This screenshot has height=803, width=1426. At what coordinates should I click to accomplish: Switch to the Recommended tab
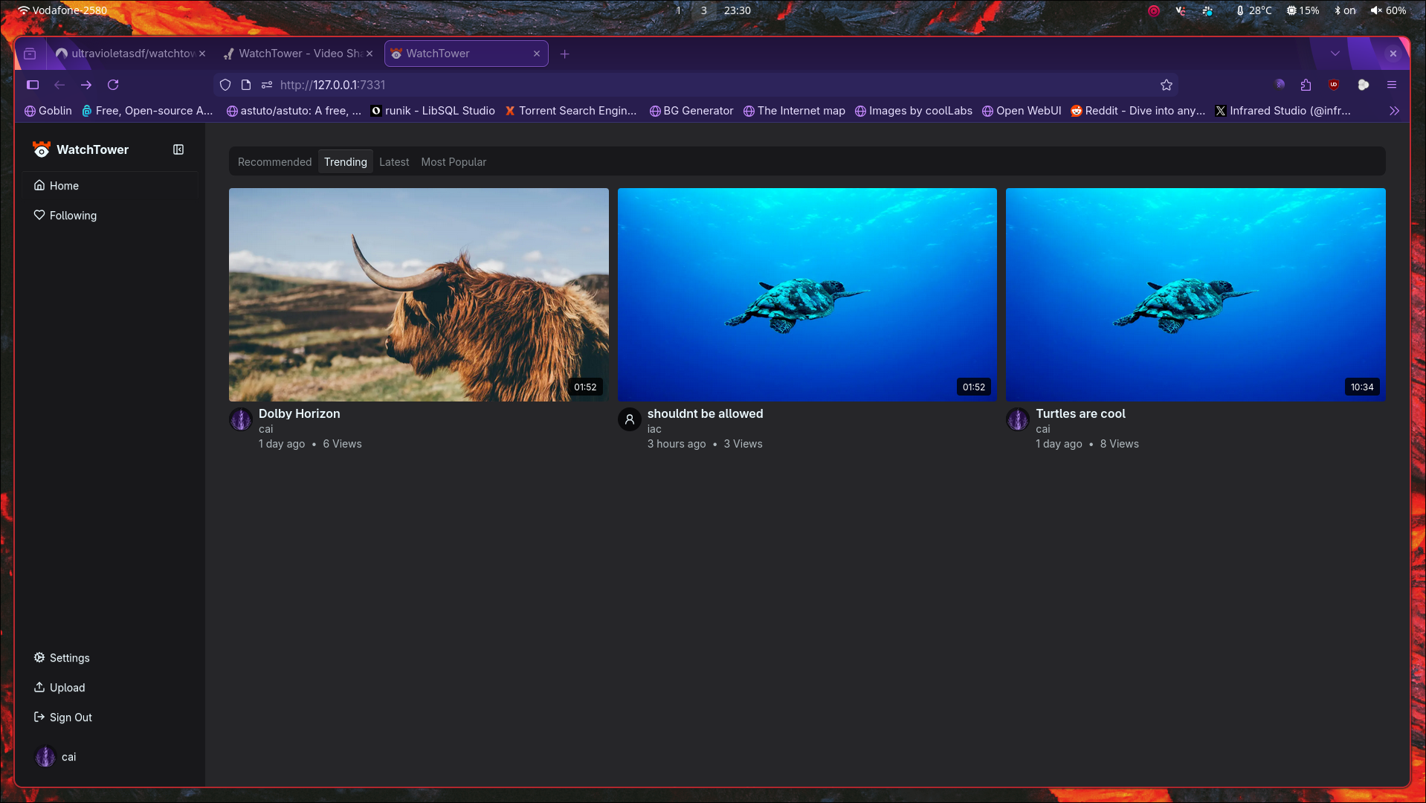274,162
